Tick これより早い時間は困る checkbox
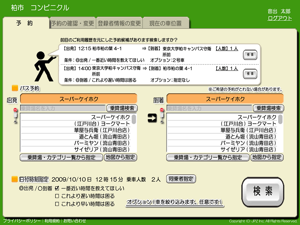This screenshot has width=300, height=225. point(57,204)
